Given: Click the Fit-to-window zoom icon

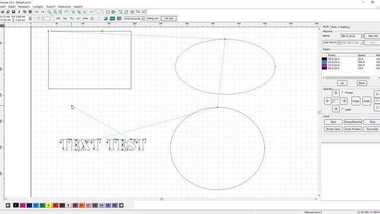Looking at the screenshot, I should 61,12.
